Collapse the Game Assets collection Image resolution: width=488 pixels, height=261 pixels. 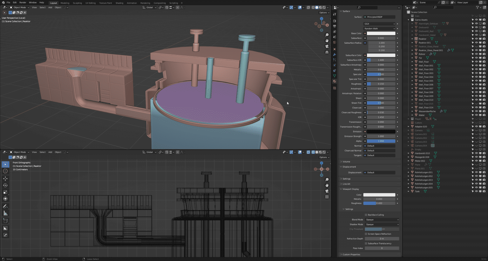coord(409,20)
